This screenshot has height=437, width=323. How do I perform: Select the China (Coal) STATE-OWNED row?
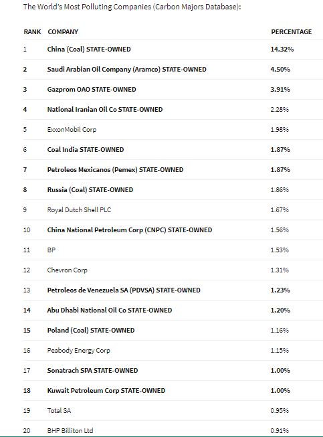(173, 50)
